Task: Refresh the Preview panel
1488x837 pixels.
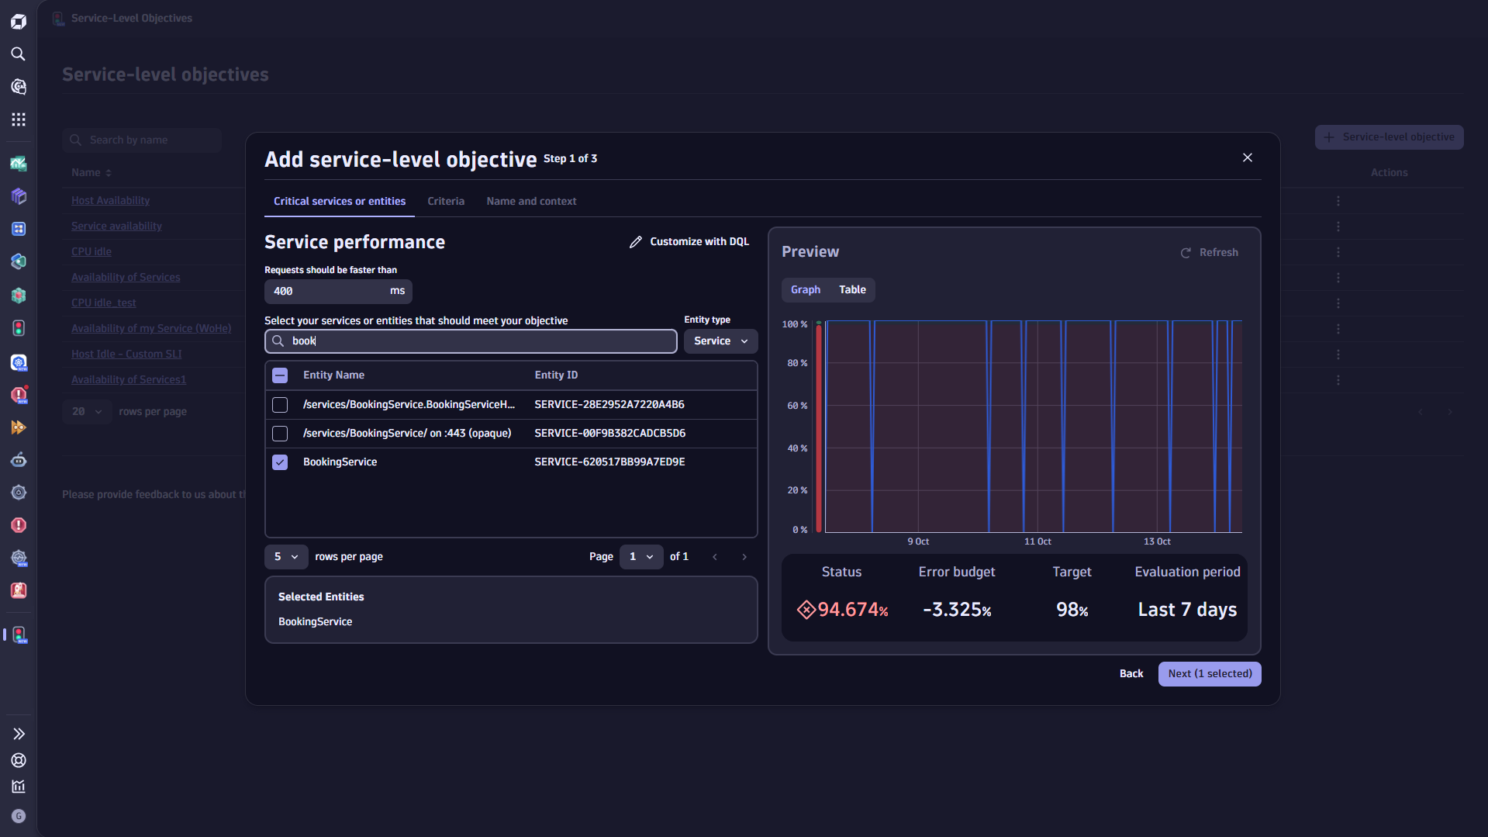Action: click(1209, 252)
